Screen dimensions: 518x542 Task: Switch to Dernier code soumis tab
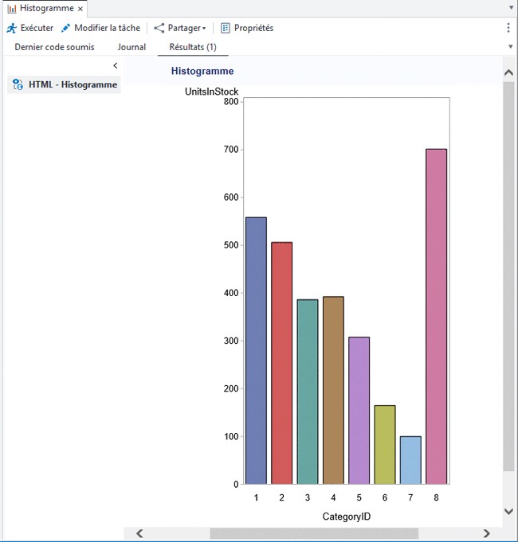click(x=54, y=47)
